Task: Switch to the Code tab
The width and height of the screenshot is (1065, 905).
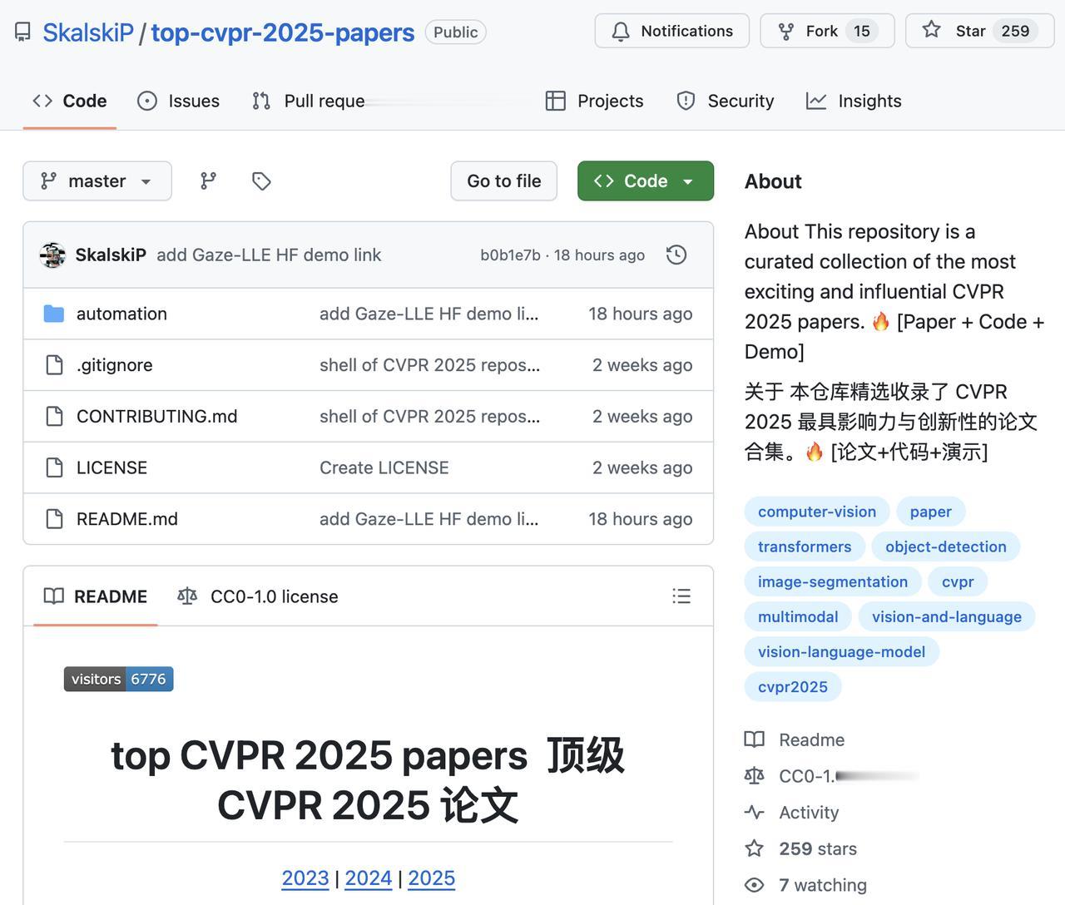Action: click(x=70, y=101)
